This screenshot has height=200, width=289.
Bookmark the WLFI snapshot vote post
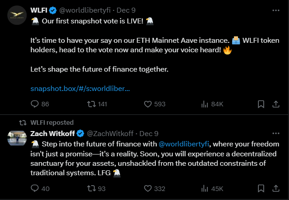tap(261, 104)
